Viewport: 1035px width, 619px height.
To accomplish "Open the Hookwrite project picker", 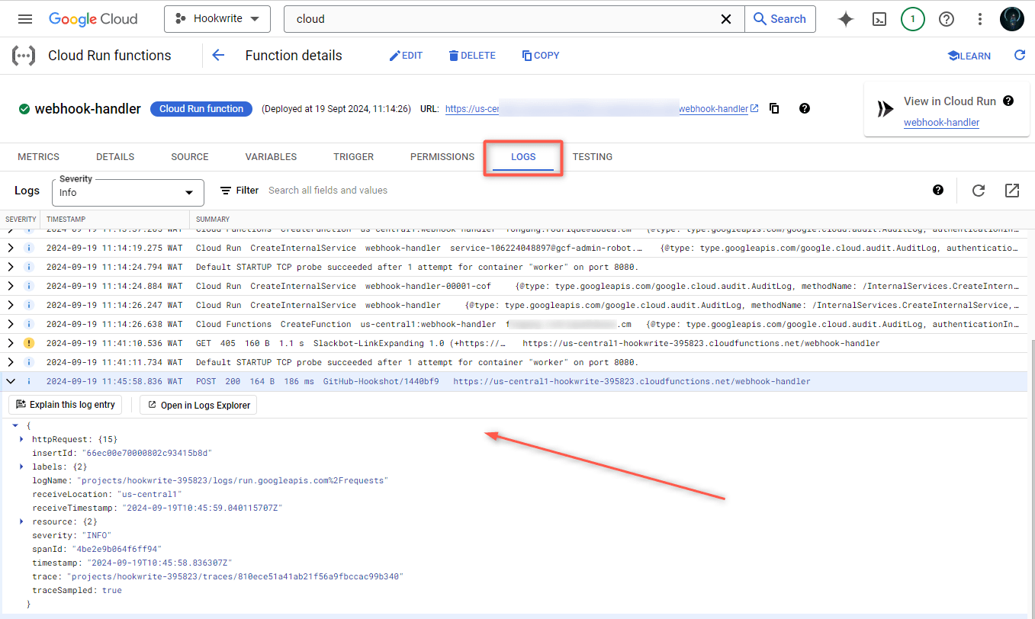I will pos(217,18).
